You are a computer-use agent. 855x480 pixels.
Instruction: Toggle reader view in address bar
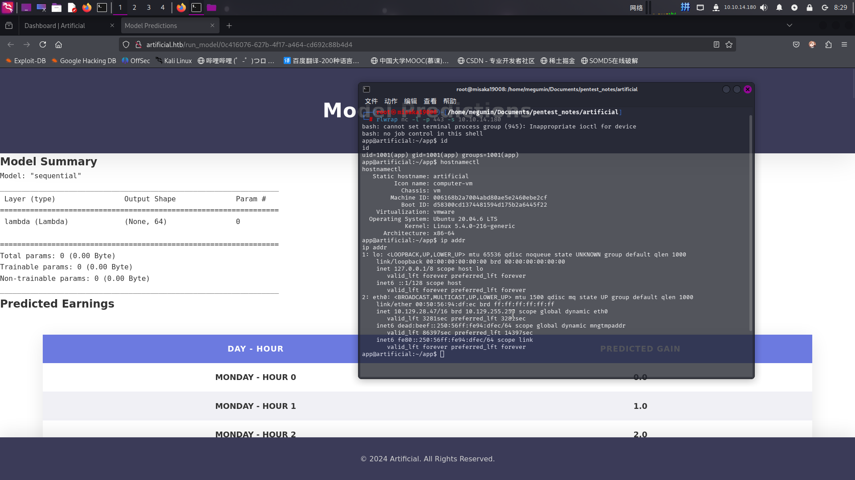[716, 44]
